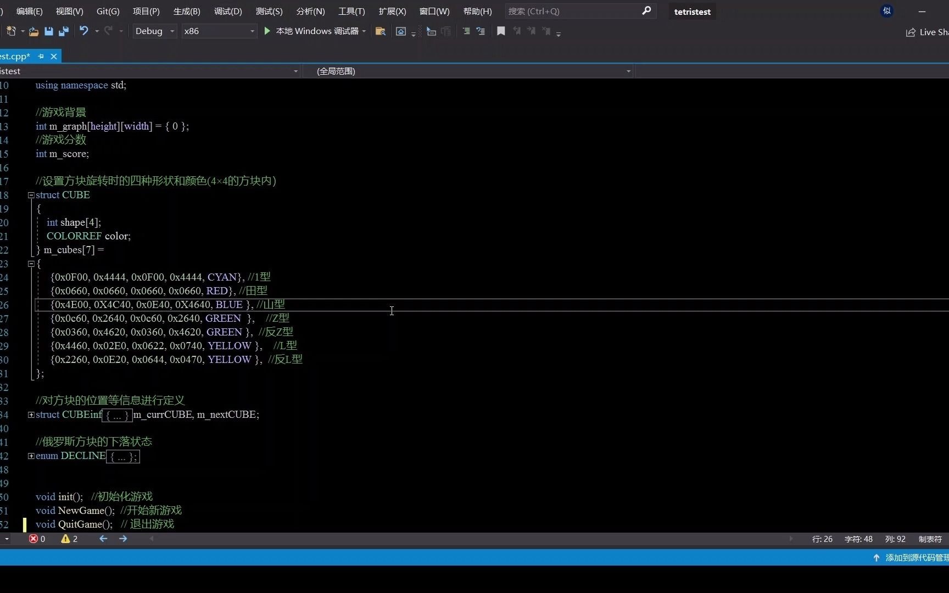Click the Open File folder icon

(34, 31)
